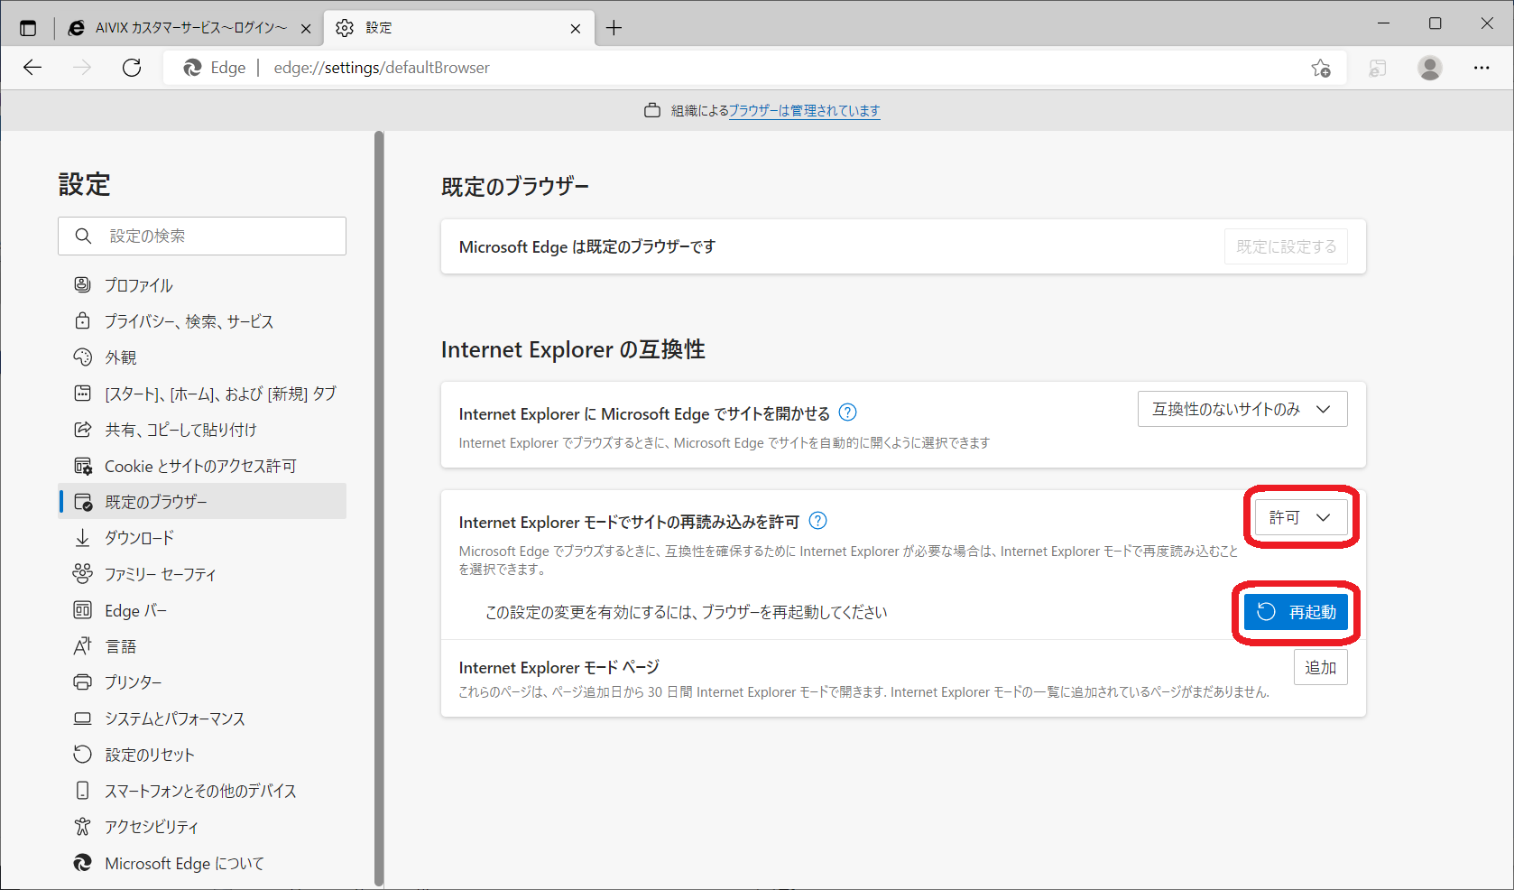
Task: Click the settings sidebar scrollbar
Action: point(379,508)
